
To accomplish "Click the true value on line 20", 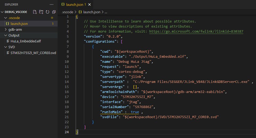I will [135, 112].
